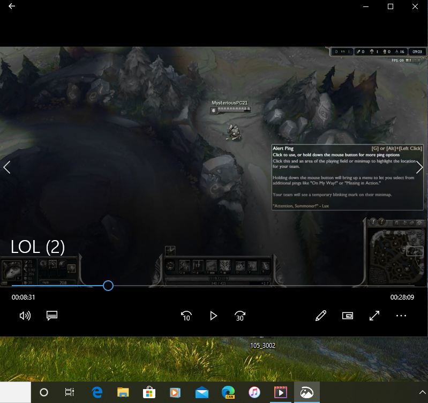Click the champion portrait in the HUD

click(11, 270)
